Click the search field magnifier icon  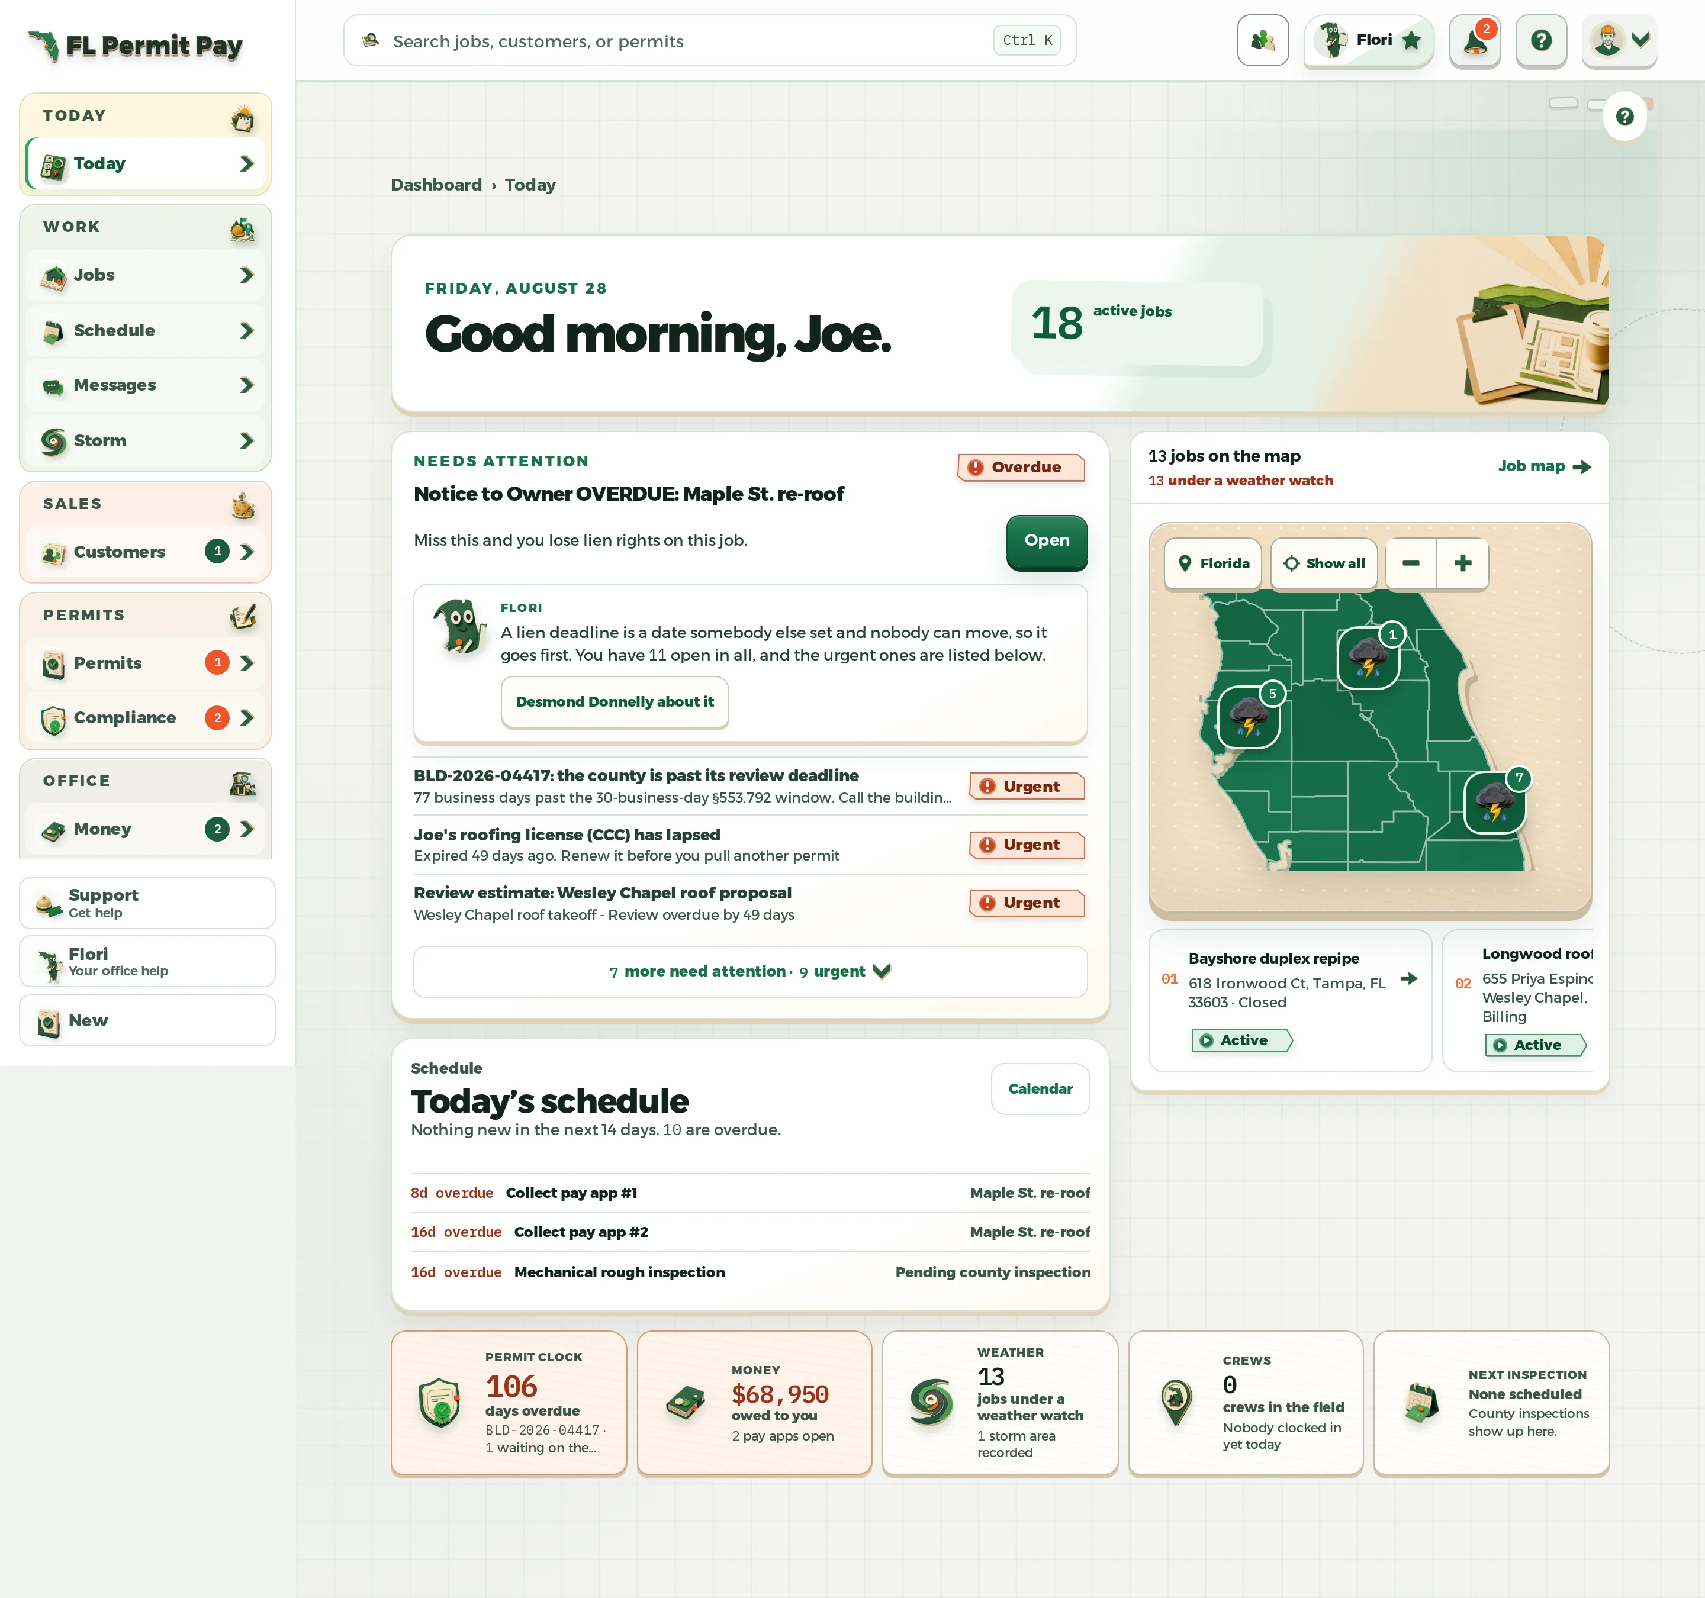click(x=371, y=40)
